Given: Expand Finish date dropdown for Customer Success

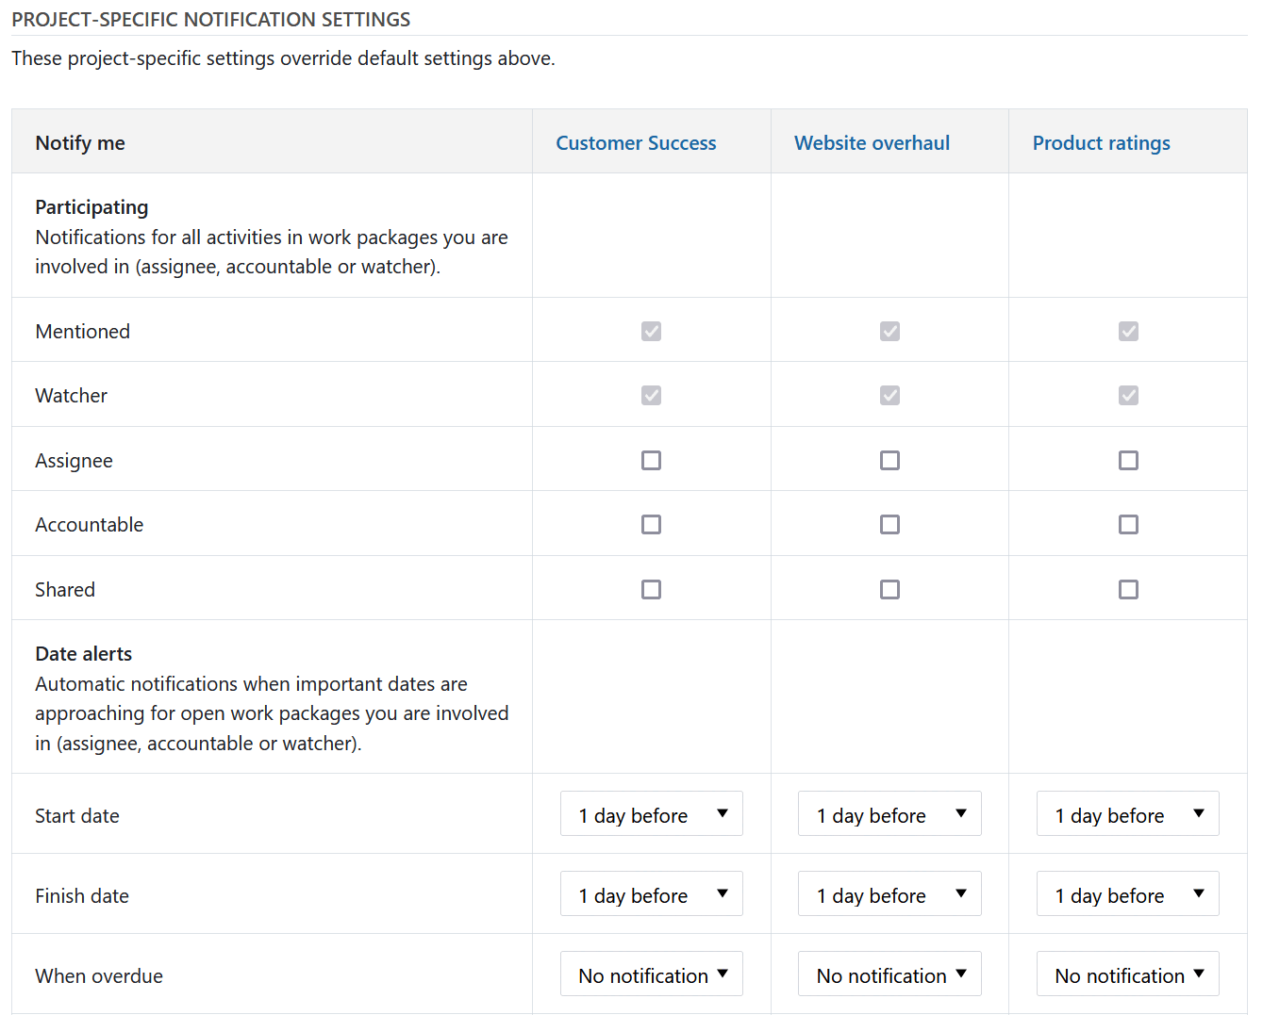Looking at the screenshot, I should (652, 894).
